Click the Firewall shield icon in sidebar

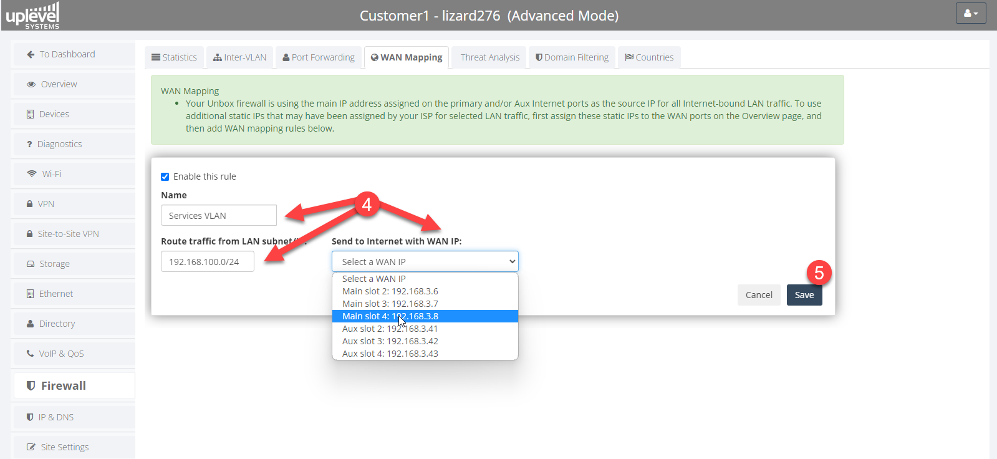tap(31, 386)
